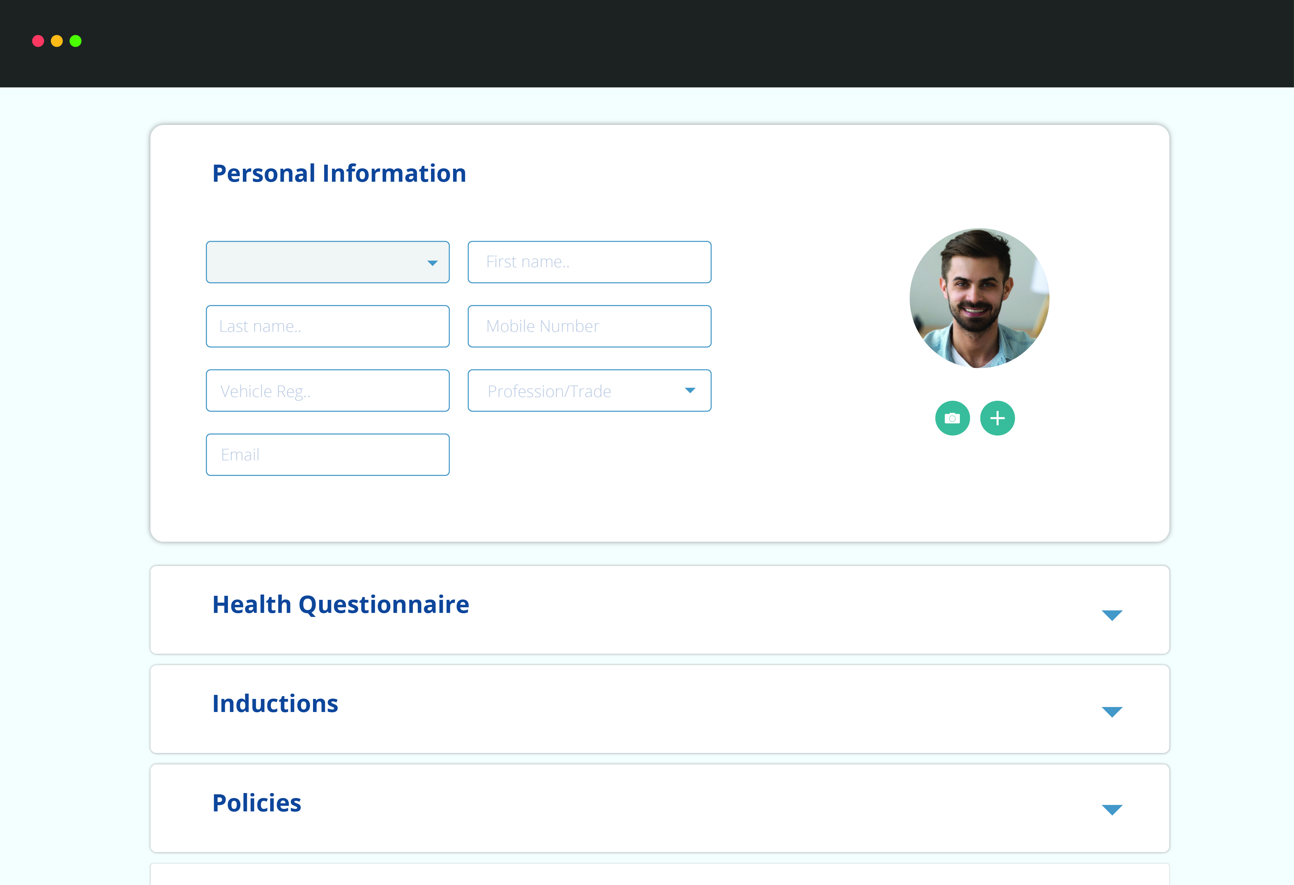This screenshot has height=885, width=1294.
Task: Select the Email input field
Action: tap(327, 454)
